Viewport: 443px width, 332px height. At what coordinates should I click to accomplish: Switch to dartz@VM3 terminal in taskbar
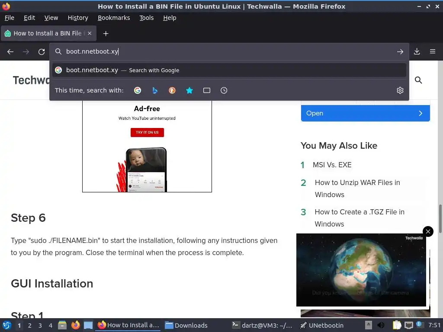pyautogui.click(x=262, y=325)
